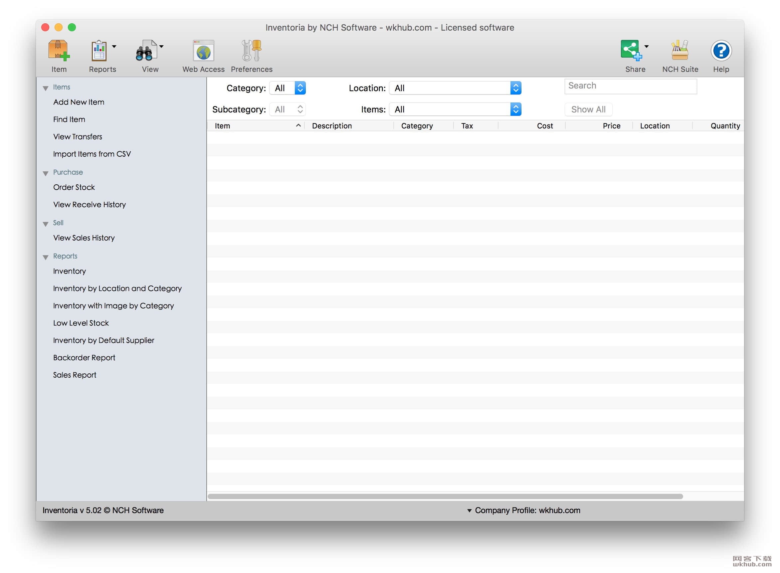Open the NCH Suite toolbox icon
This screenshot has width=780, height=573.
680,51
